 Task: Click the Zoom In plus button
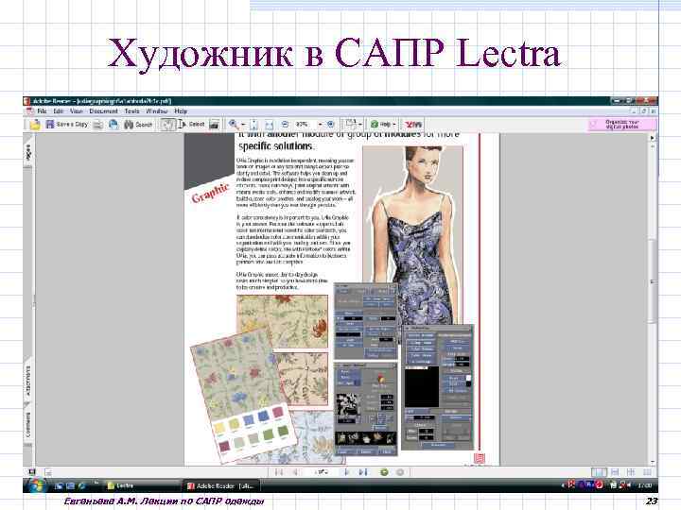(330, 125)
